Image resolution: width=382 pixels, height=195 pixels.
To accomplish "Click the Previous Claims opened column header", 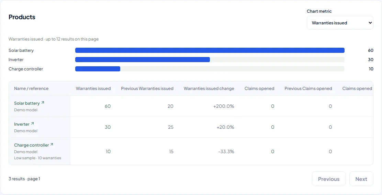I will point(308,88).
